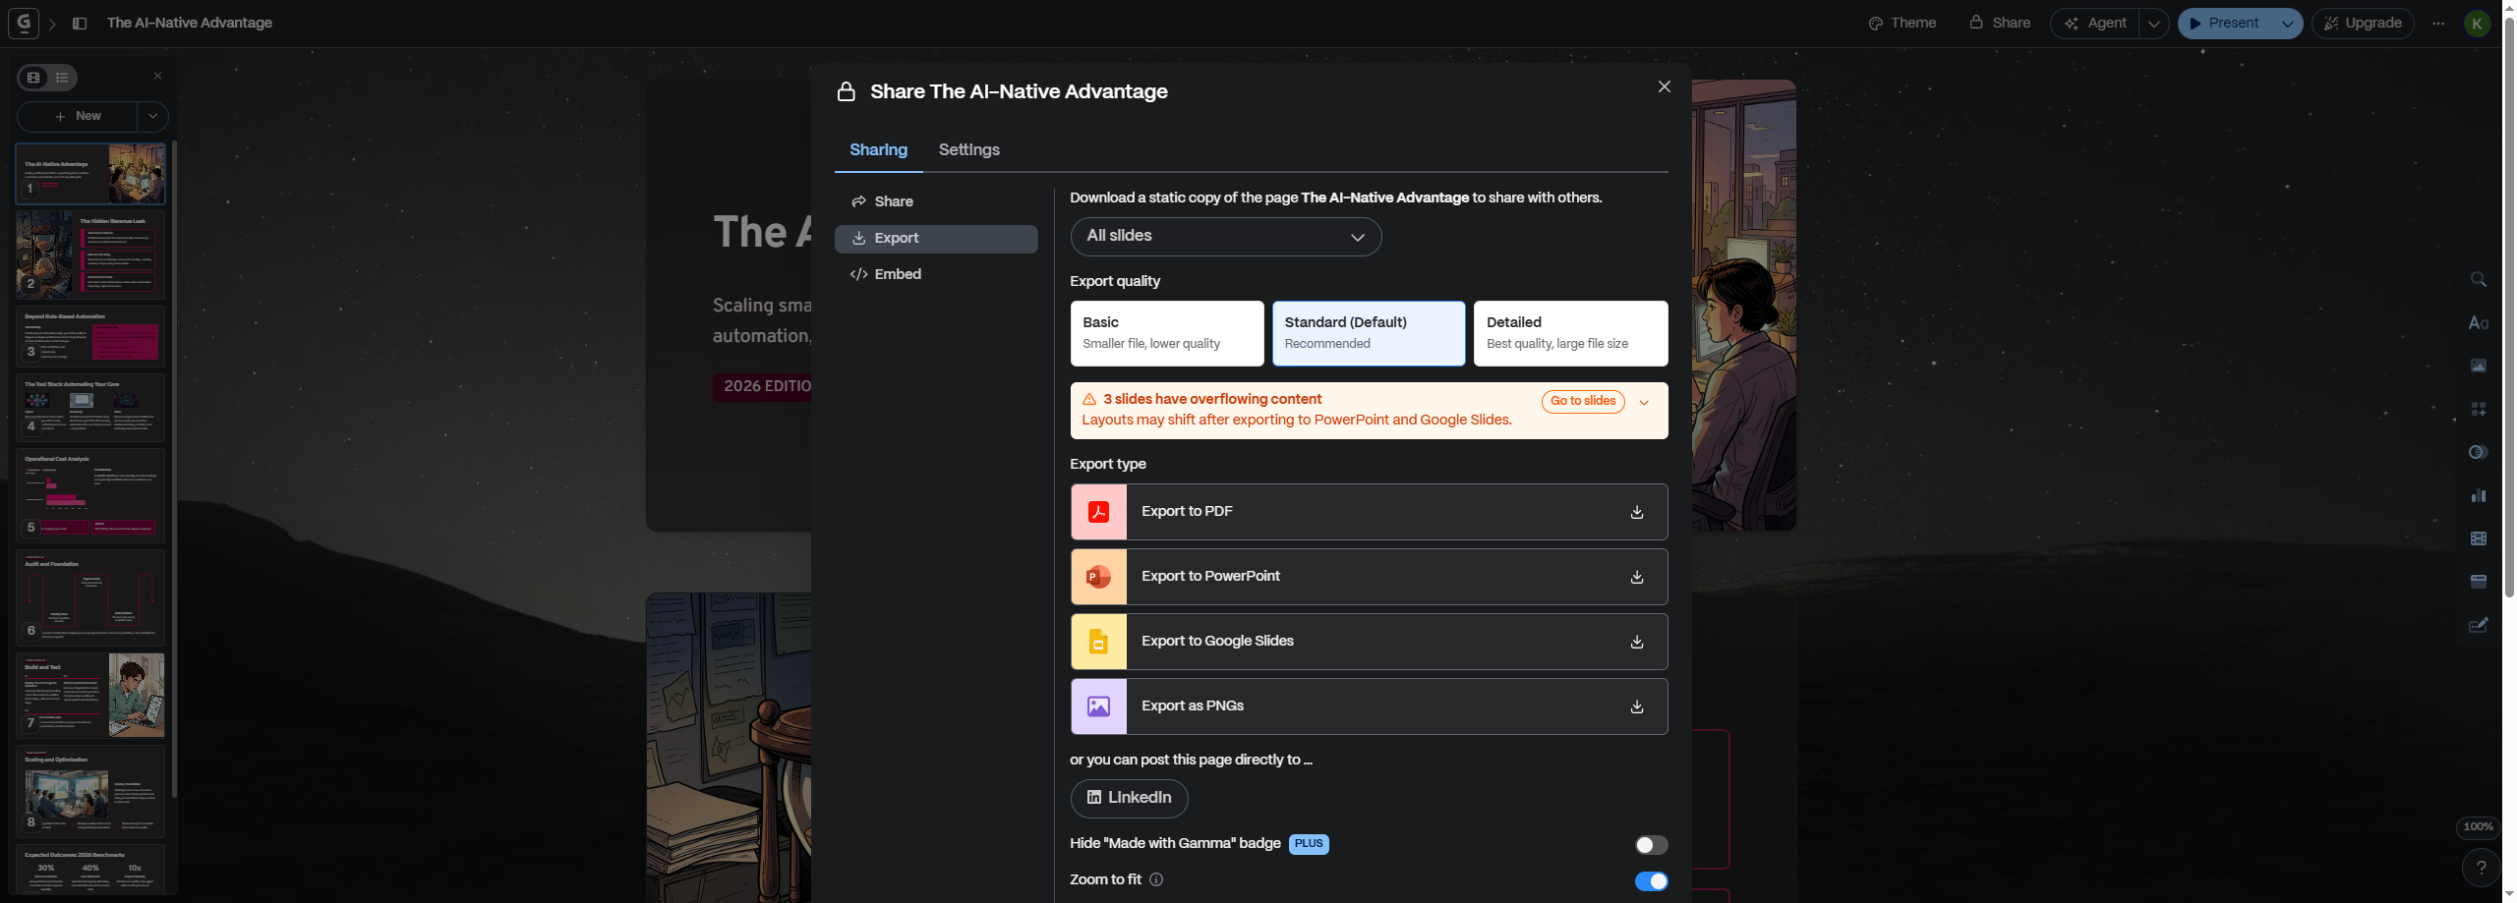The height and width of the screenshot is (903, 2517).
Task: Select slide 2 thumbnail Hidden Revenue Leak
Action: tap(90, 254)
